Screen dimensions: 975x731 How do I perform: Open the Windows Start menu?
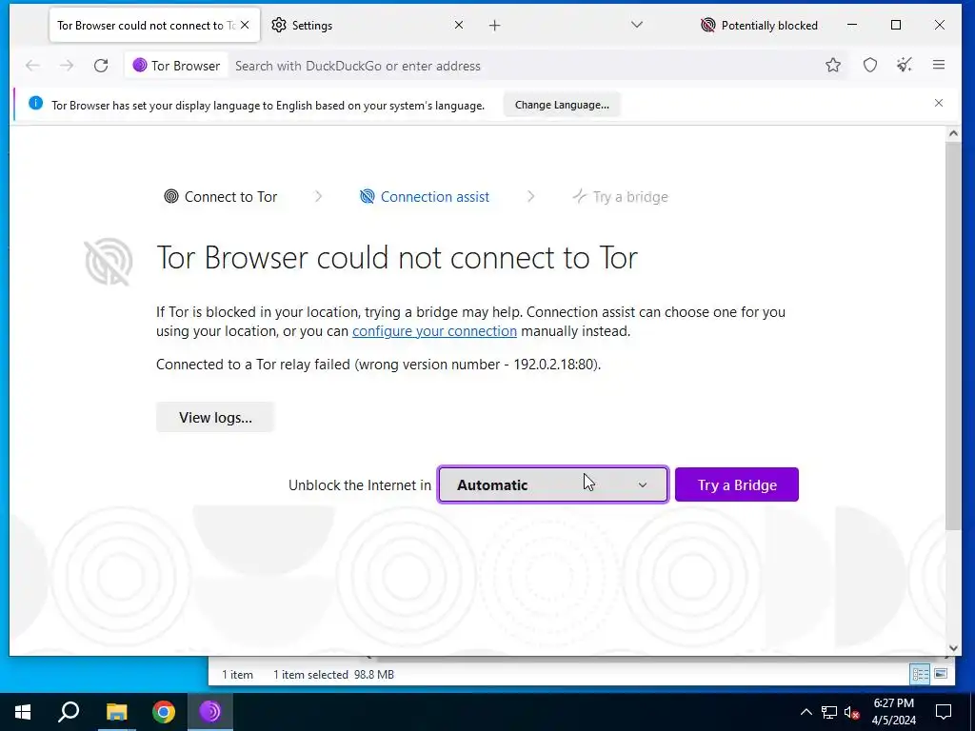point(23,712)
